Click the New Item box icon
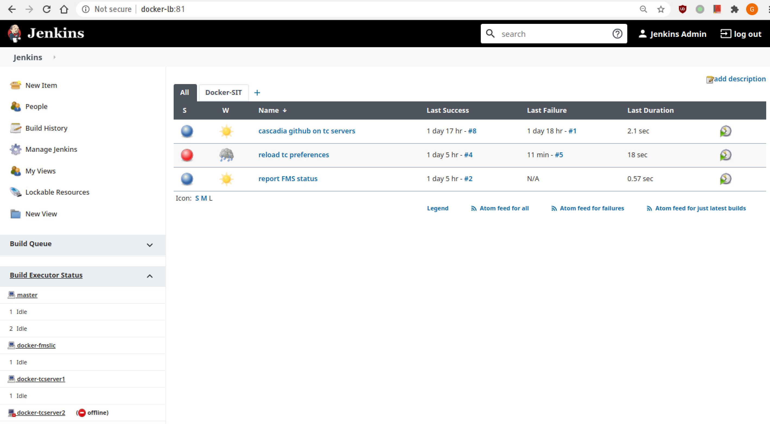The height and width of the screenshot is (424, 770). coord(15,85)
